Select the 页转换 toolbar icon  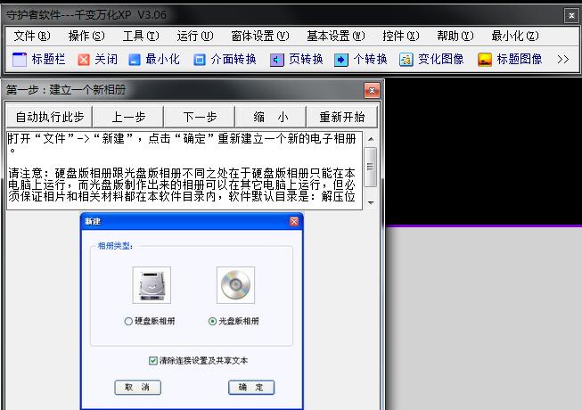[x=277, y=60]
